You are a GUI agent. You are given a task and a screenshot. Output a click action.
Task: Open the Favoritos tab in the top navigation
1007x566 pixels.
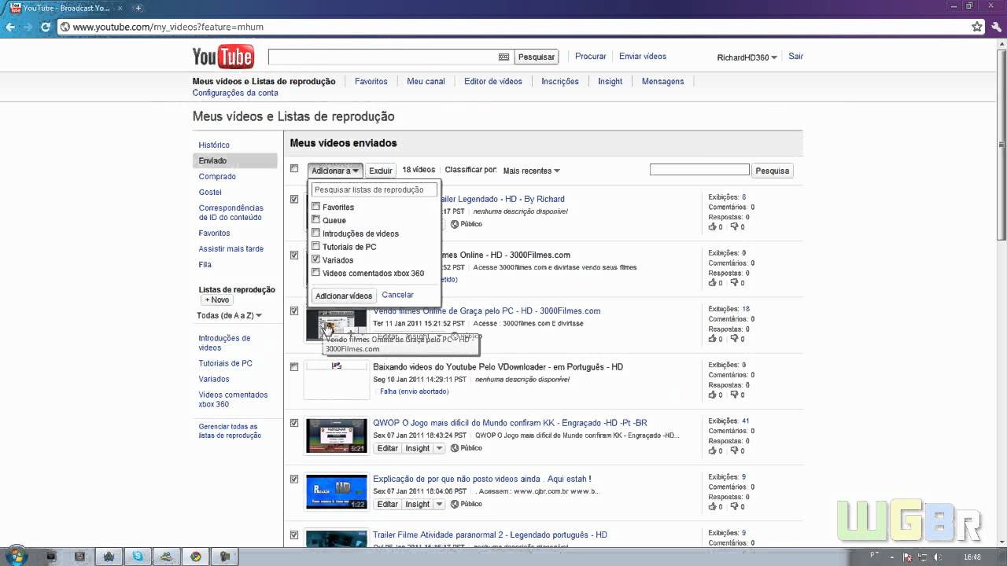371,81
